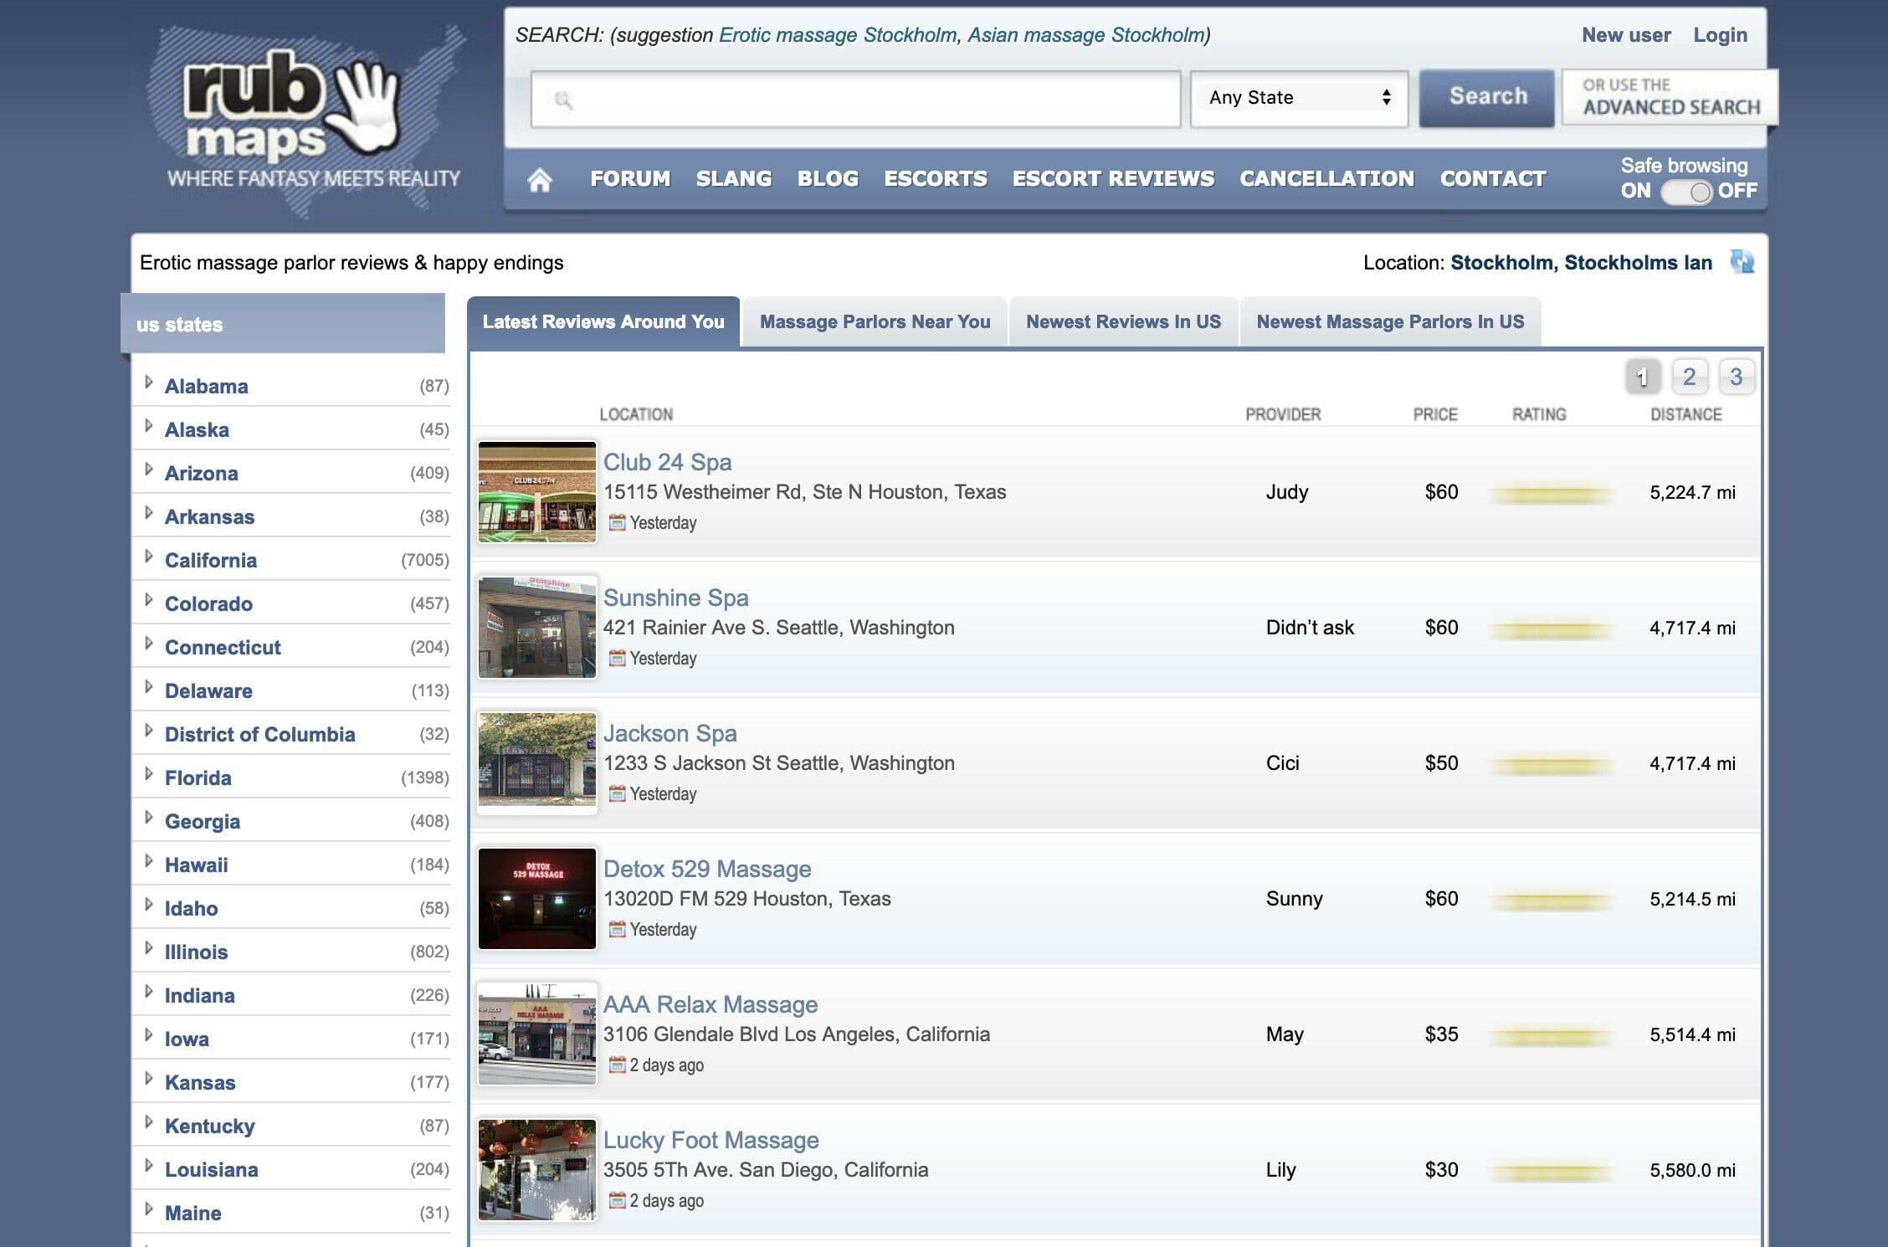Click calendar icon under Lucky Foot Massage

(x=617, y=1200)
